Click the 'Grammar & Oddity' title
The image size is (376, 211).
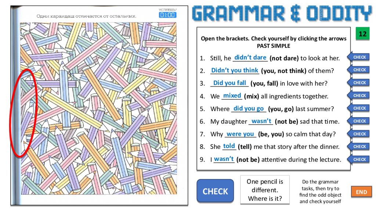pos(282,14)
